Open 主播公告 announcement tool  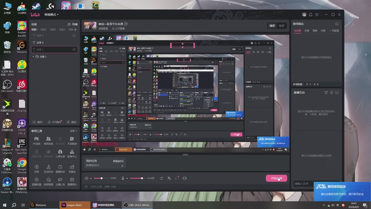60,181
